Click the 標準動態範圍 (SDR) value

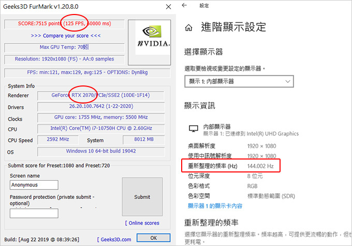point(271,196)
